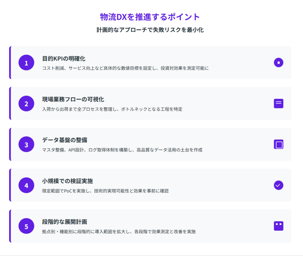Viewport: 303px width, 256px height.
Task: Click the two-line list icon beside 現場業務フローの可視化
Action: (x=278, y=103)
